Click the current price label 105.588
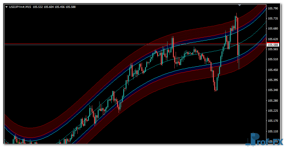Image resolution: width=284 pixels, height=147 pixels. pos(273,45)
